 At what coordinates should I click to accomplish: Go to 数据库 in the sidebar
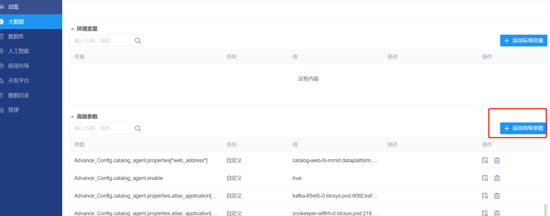(16, 36)
